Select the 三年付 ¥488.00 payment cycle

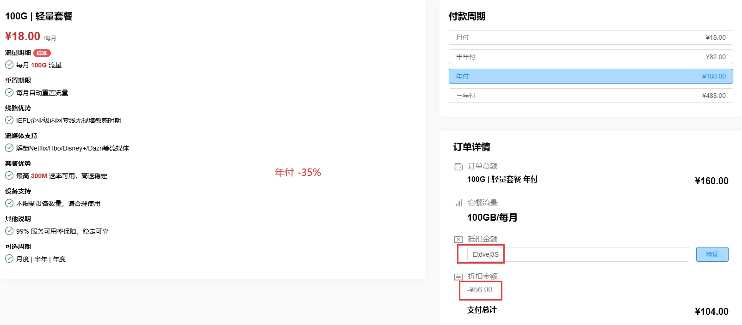coord(591,96)
